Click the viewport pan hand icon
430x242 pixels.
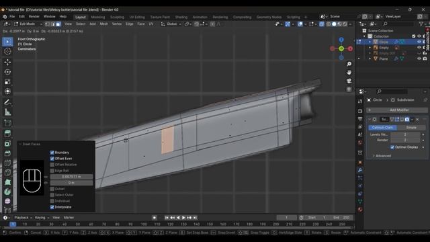pos(349,73)
